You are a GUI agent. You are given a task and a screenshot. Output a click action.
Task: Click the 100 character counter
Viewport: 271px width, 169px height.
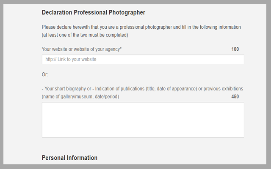[235, 49]
